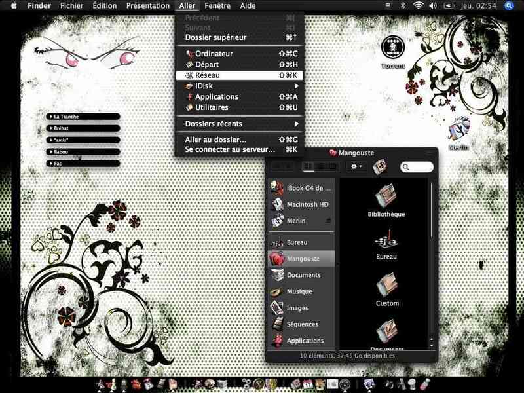The width and height of the screenshot is (524, 393).
Task: Click the volume icon in menu bar
Action: [433, 6]
